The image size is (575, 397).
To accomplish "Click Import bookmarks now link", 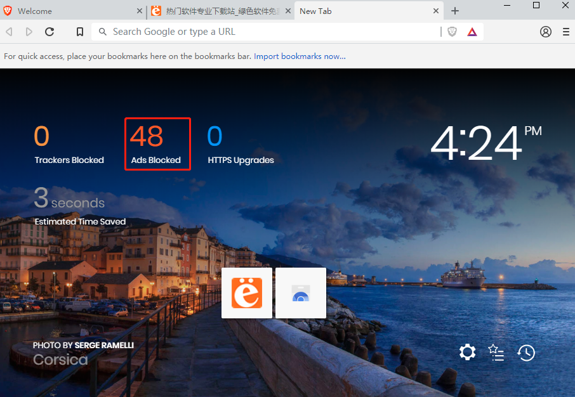I will point(300,56).
